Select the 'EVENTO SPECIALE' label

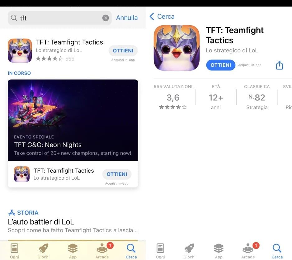pyautogui.click(x=34, y=137)
